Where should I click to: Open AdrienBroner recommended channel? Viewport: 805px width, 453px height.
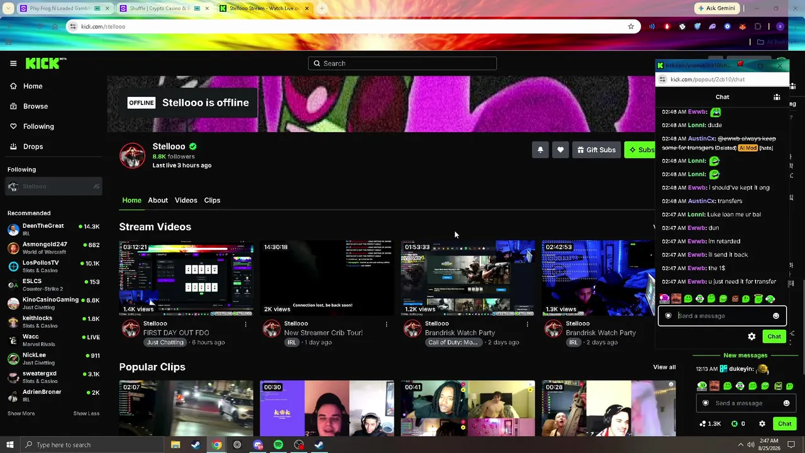click(x=53, y=395)
